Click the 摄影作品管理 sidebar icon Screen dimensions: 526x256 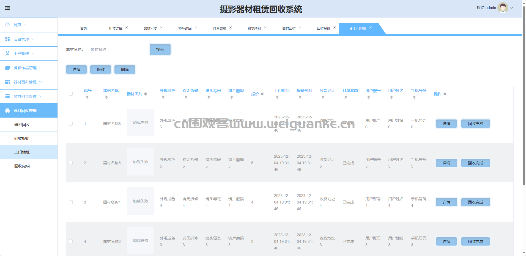pos(7,68)
